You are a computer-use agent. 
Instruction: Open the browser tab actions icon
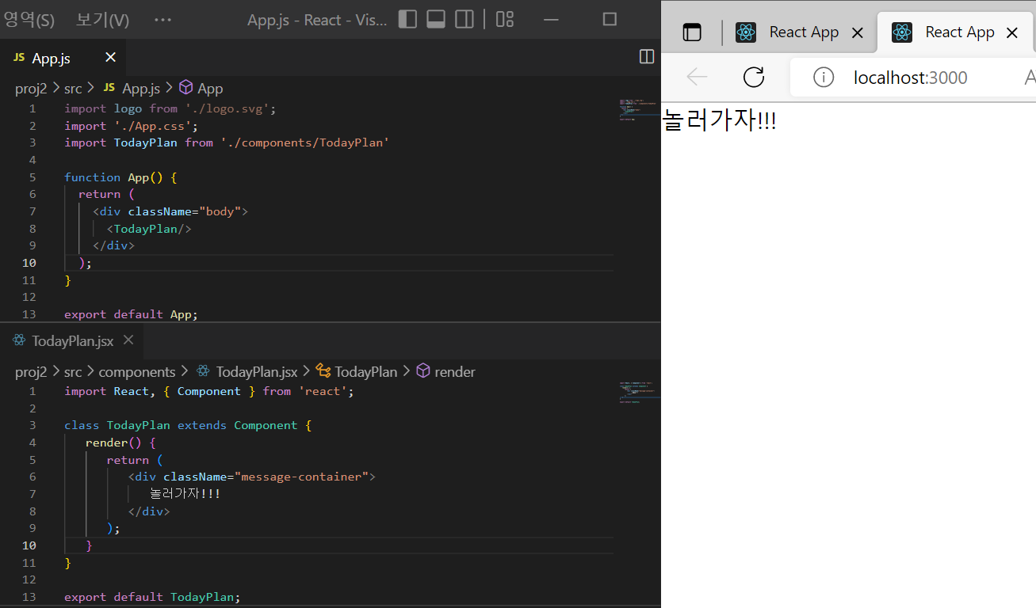pos(693,32)
